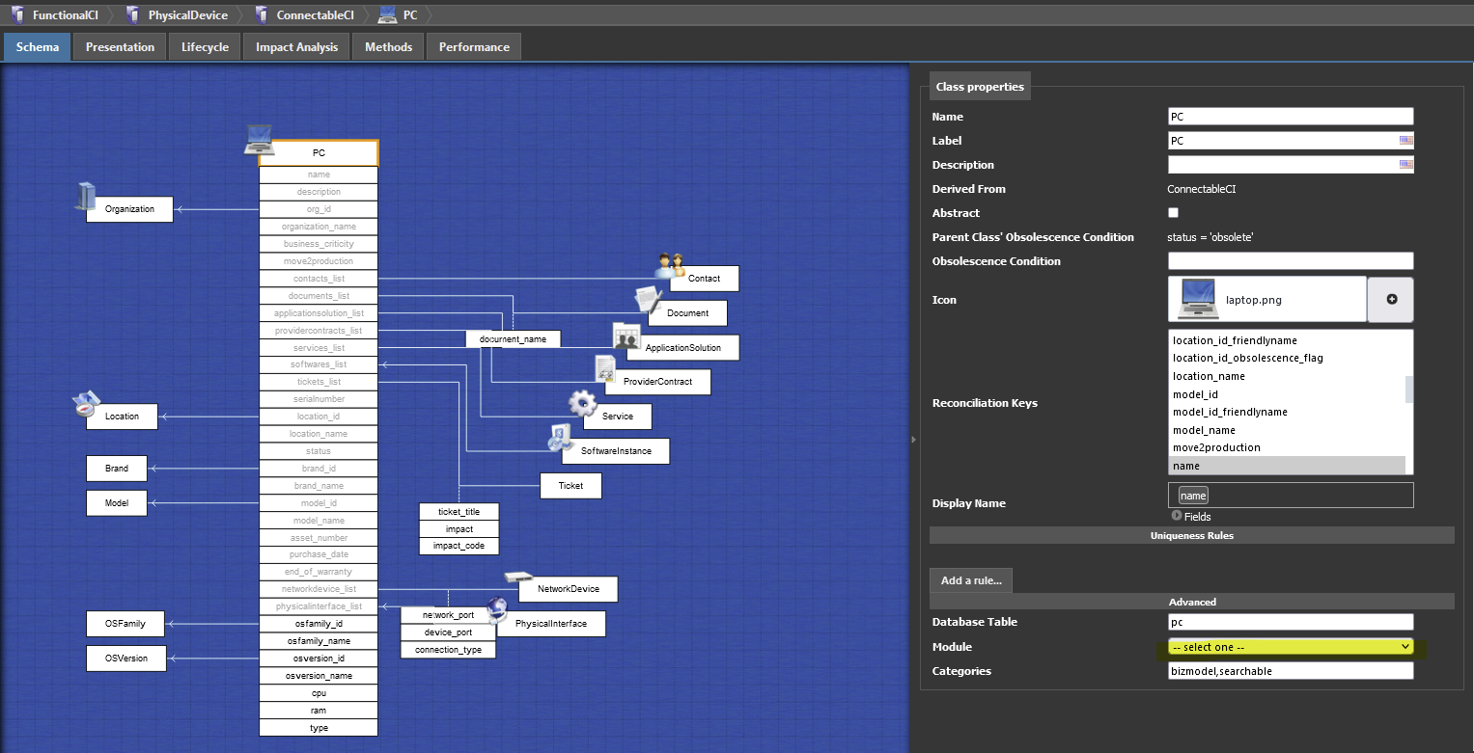Navigate to ConnectableCI in breadcrumb
The width and height of the screenshot is (1474, 753).
pyautogui.click(x=314, y=15)
